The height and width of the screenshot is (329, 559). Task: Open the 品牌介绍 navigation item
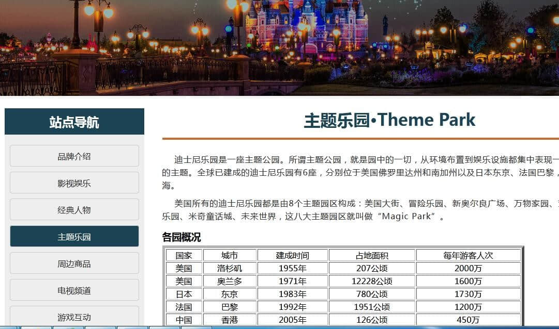point(74,156)
